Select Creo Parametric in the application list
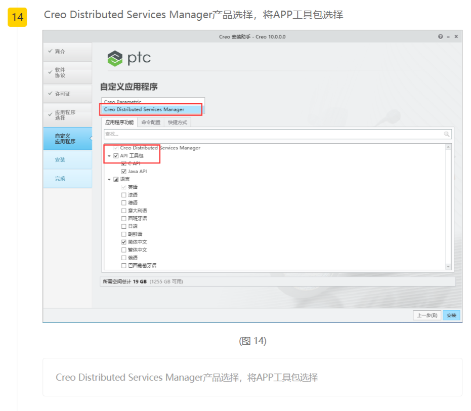 [x=153, y=102]
